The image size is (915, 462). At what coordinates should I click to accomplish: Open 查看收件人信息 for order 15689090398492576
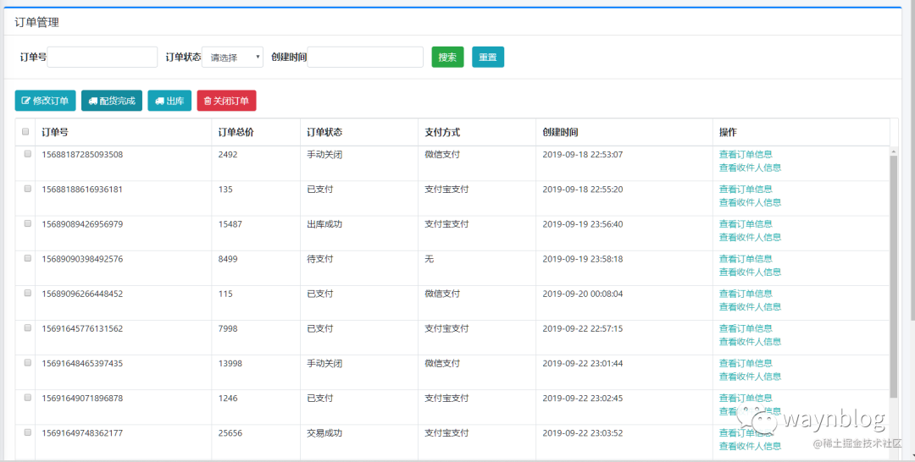click(750, 272)
